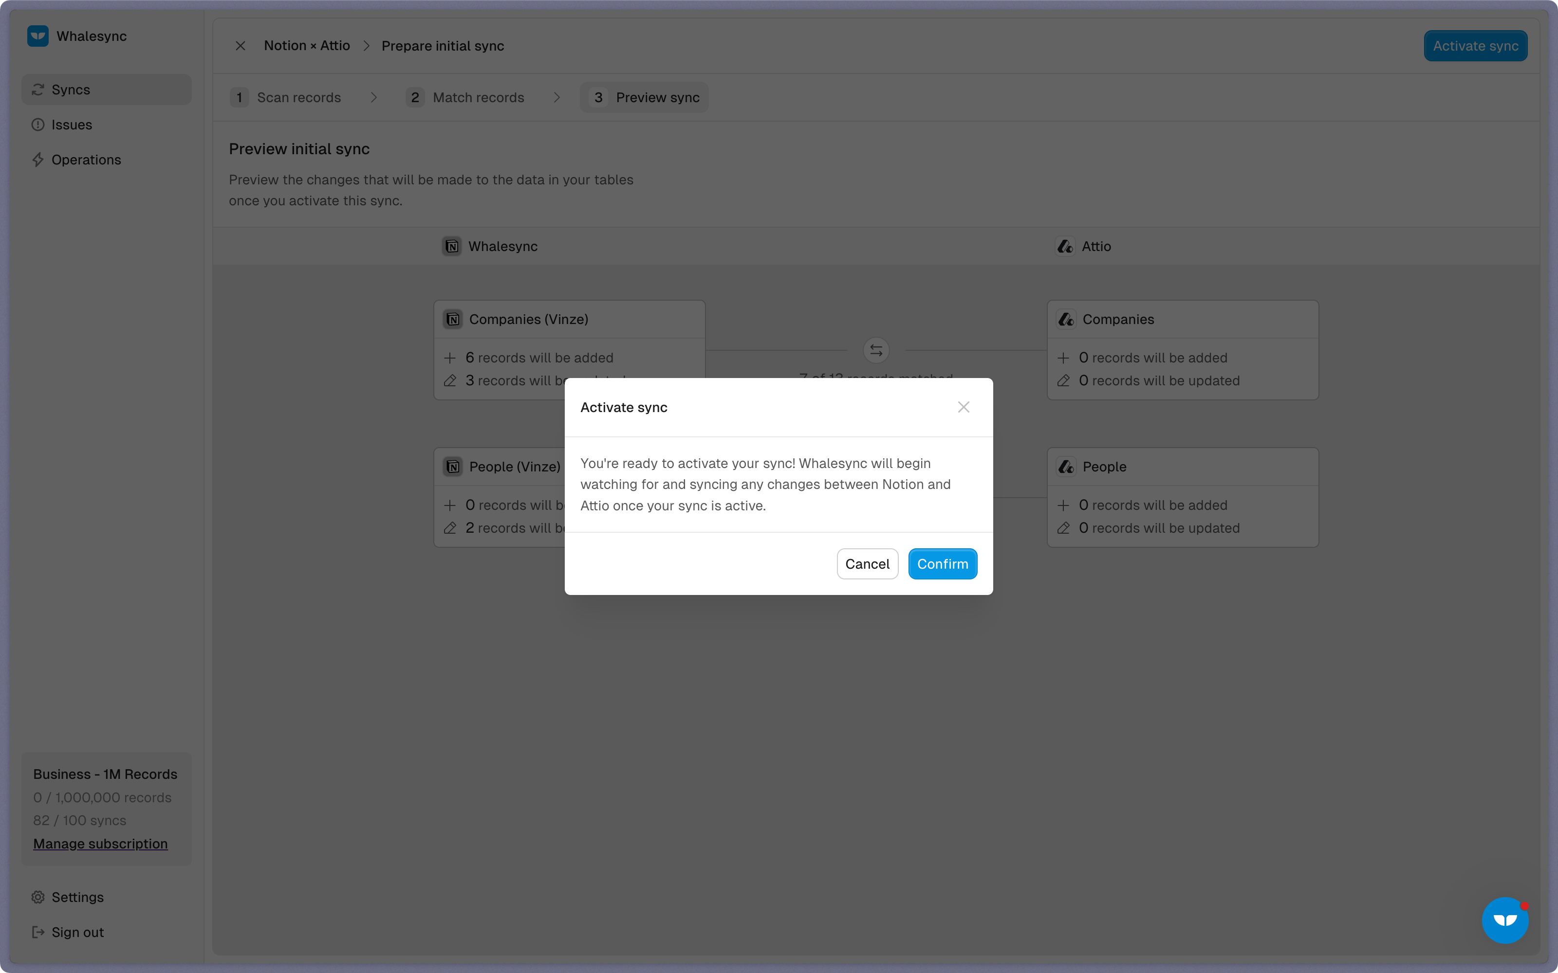Click the Notion × Attio breadcrumb
Viewport: 1558px width, 973px height.
(306, 46)
